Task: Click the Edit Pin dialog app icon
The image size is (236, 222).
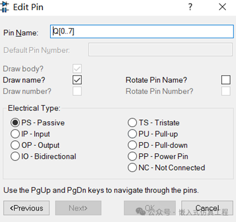Action: point(4,7)
